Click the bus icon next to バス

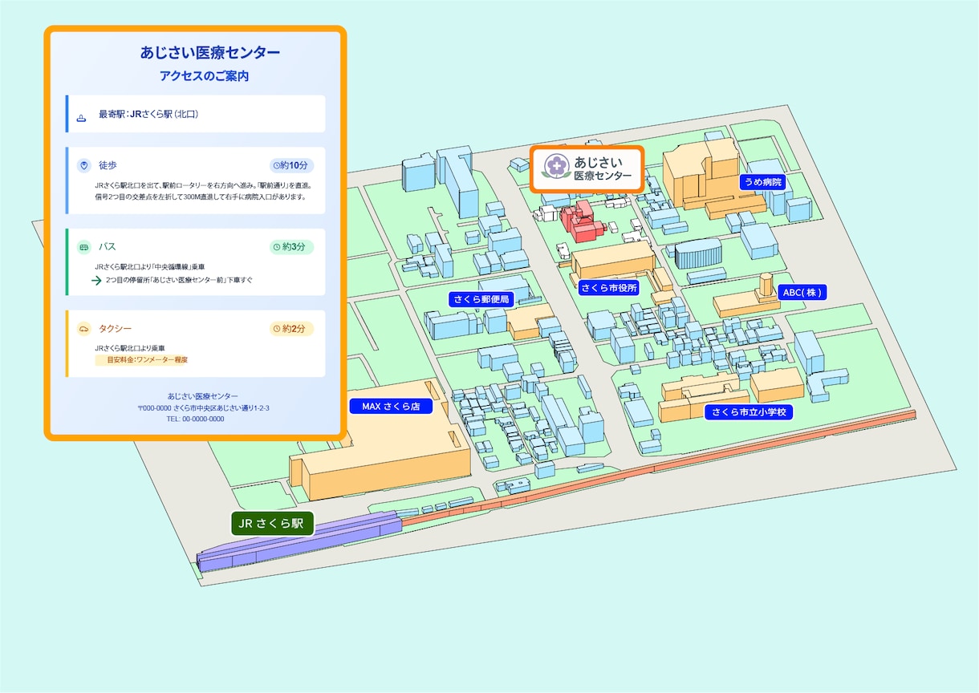click(x=83, y=247)
